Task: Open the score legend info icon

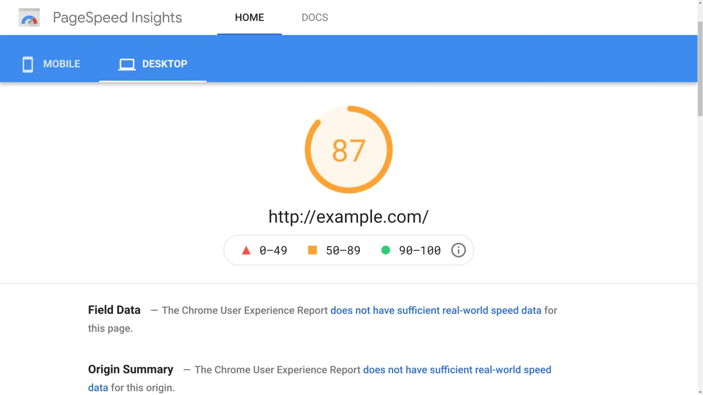Action: pos(458,250)
